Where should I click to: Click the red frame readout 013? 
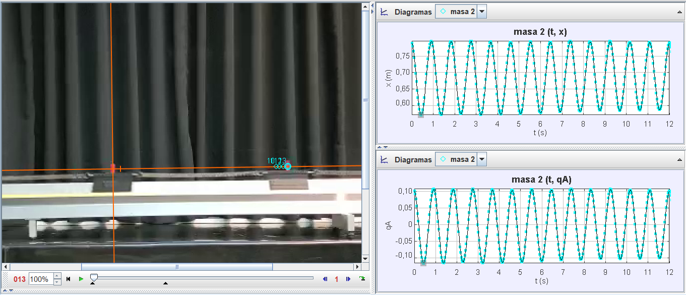(20, 279)
